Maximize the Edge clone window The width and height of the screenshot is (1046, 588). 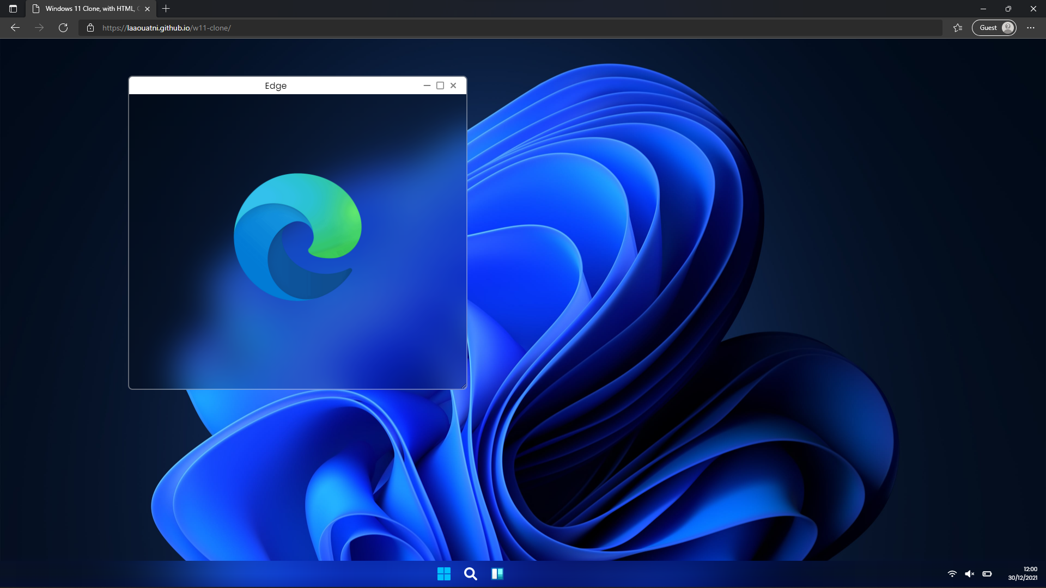click(x=440, y=85)
